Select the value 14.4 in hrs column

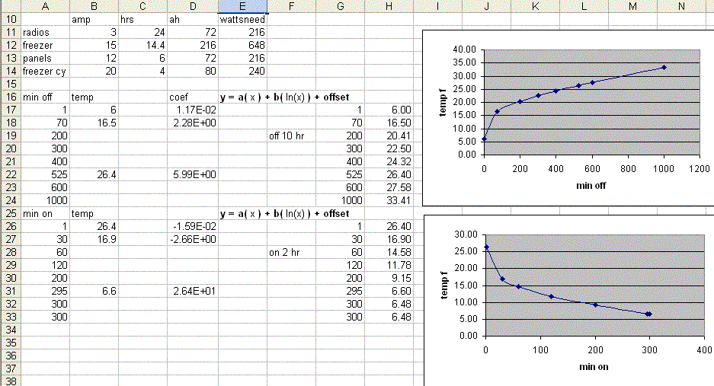tap(143, 45)
